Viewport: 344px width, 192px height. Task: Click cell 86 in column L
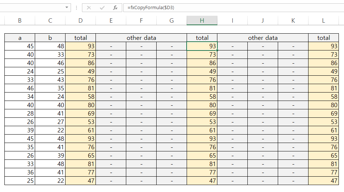[x=324, y=63]
